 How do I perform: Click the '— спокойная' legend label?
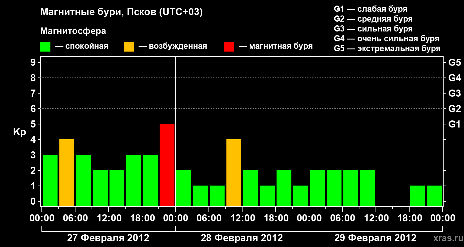pos(82,47)
